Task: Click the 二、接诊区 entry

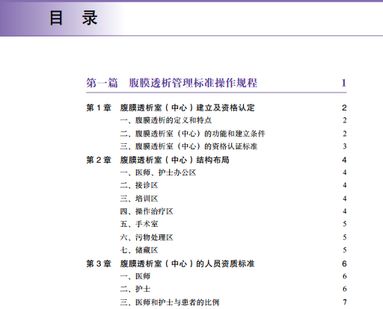Action: pyautogui.click(x=139, y=185)
